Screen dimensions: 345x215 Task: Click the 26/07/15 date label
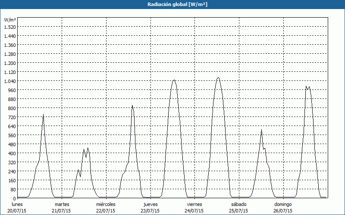[x=283, y=211]
